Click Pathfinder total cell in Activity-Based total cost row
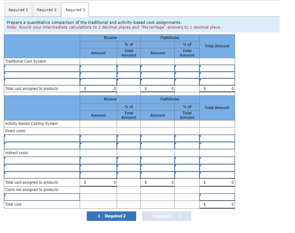The image size is (295, 233). (x=158, y=182)
